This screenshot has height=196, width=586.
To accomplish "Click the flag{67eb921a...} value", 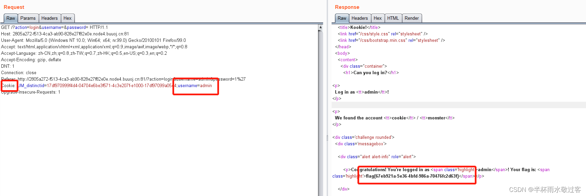I will tap(412, 176).
